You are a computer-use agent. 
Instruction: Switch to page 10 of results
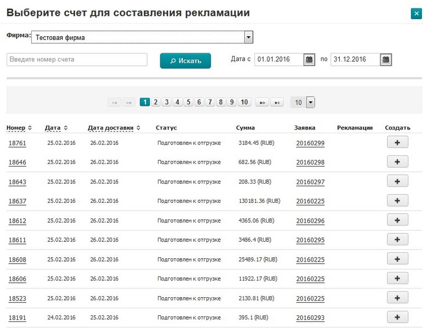[244, 102]
